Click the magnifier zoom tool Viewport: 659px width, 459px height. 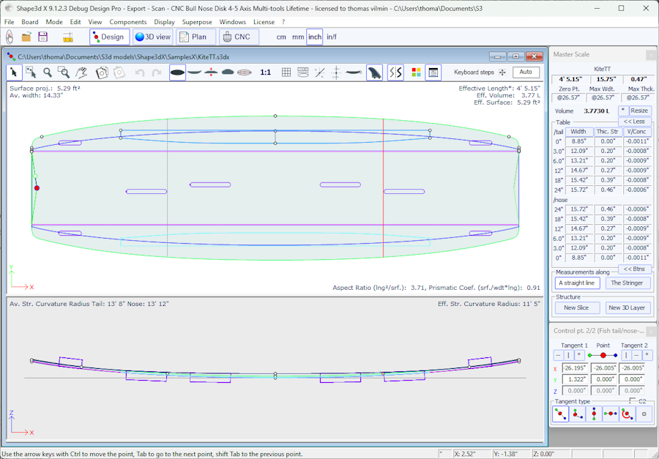click(48, 72)
